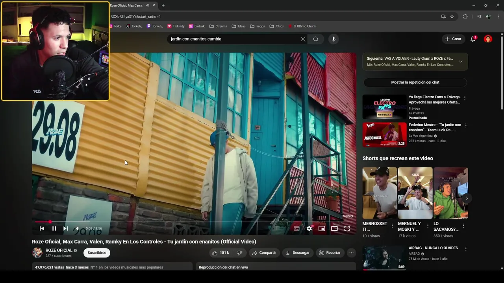Viewport: 504px width, 283px height.
Task: Subscribe to ROZE OFICIAL channel
Action: tap(97, 253)
